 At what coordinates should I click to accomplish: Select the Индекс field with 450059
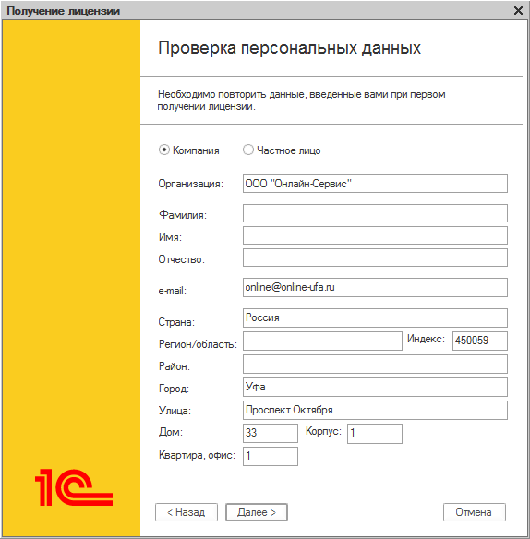480,341
